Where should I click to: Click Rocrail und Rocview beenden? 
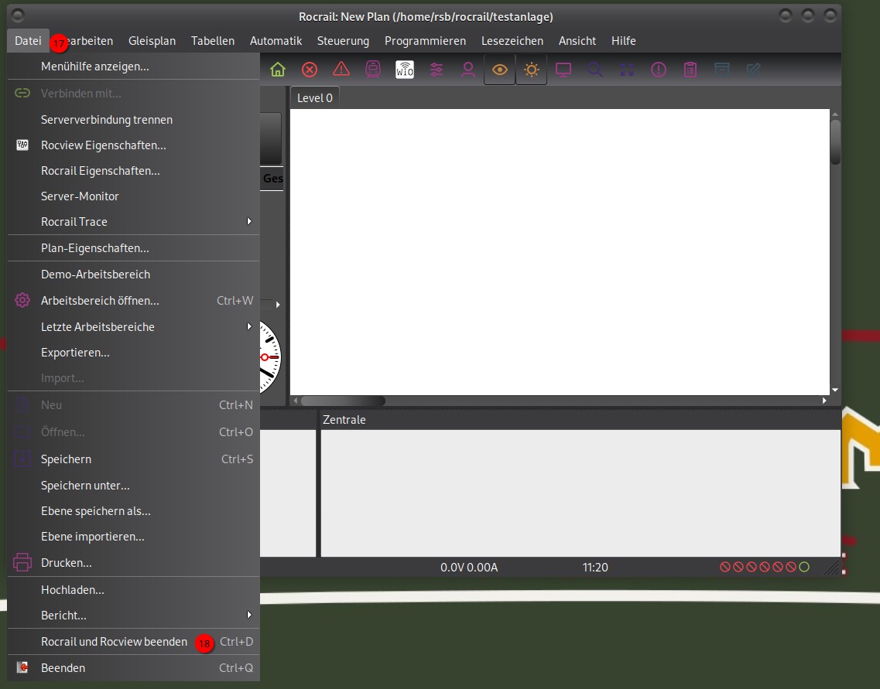click(x=114, y=642)
